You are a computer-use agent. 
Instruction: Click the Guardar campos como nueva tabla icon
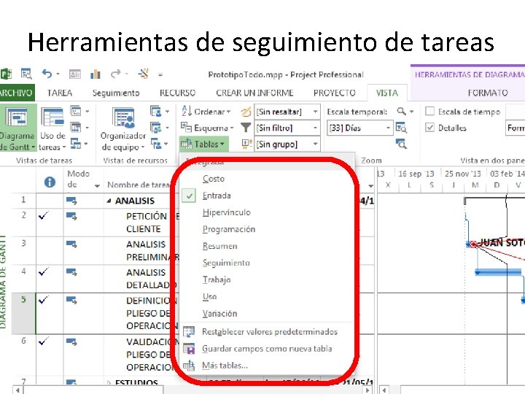point(189,349)
